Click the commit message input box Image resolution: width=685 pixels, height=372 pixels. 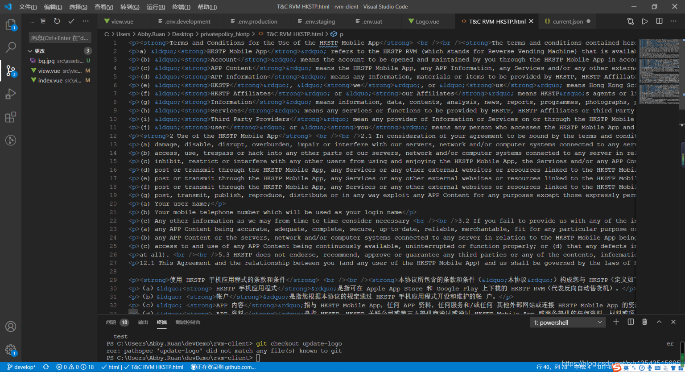(x=60, y=38)
